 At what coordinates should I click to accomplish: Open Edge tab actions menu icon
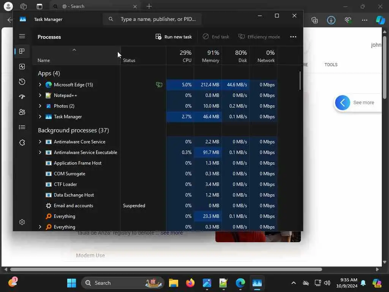point(40,6)
